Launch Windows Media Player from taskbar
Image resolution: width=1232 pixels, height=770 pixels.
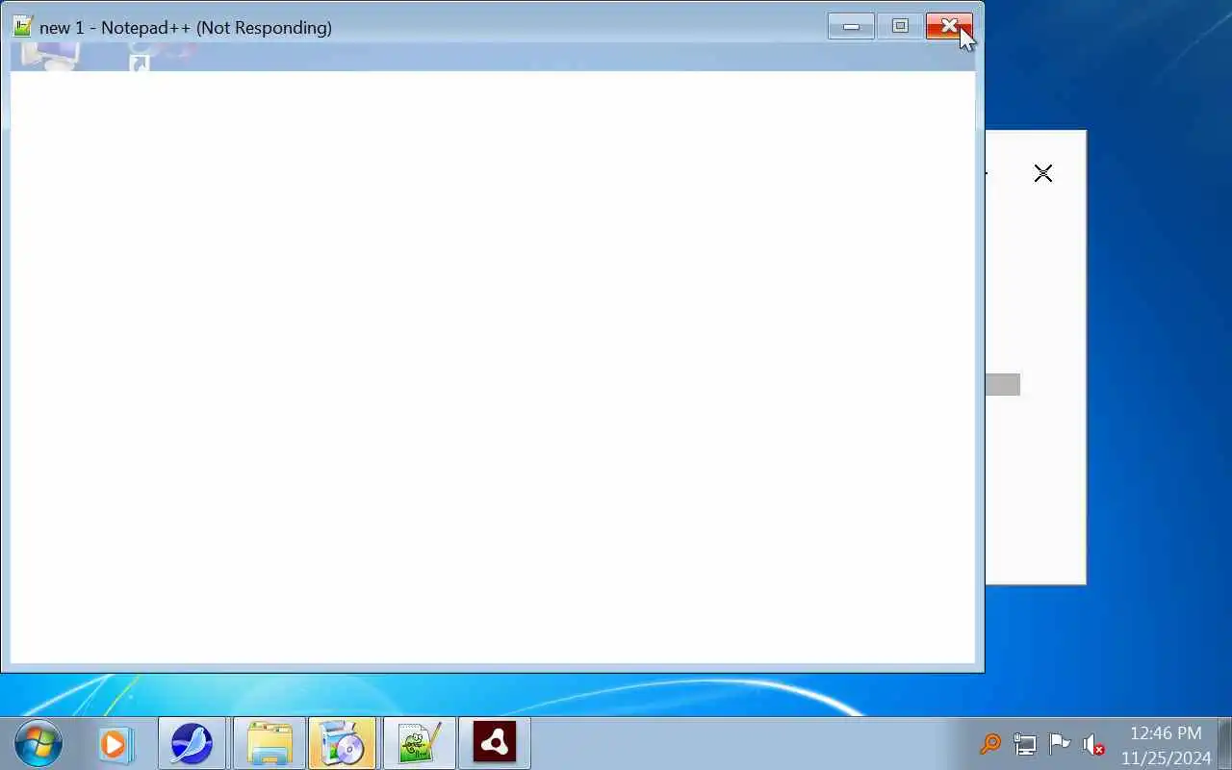click(115, 744)
